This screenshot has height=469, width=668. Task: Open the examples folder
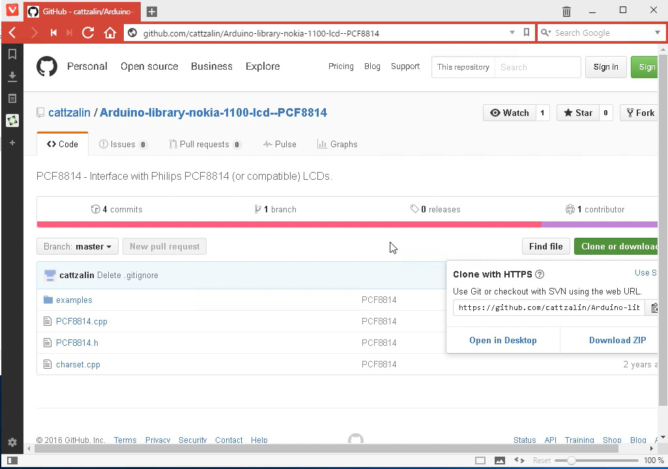click(x=74, y=300)
